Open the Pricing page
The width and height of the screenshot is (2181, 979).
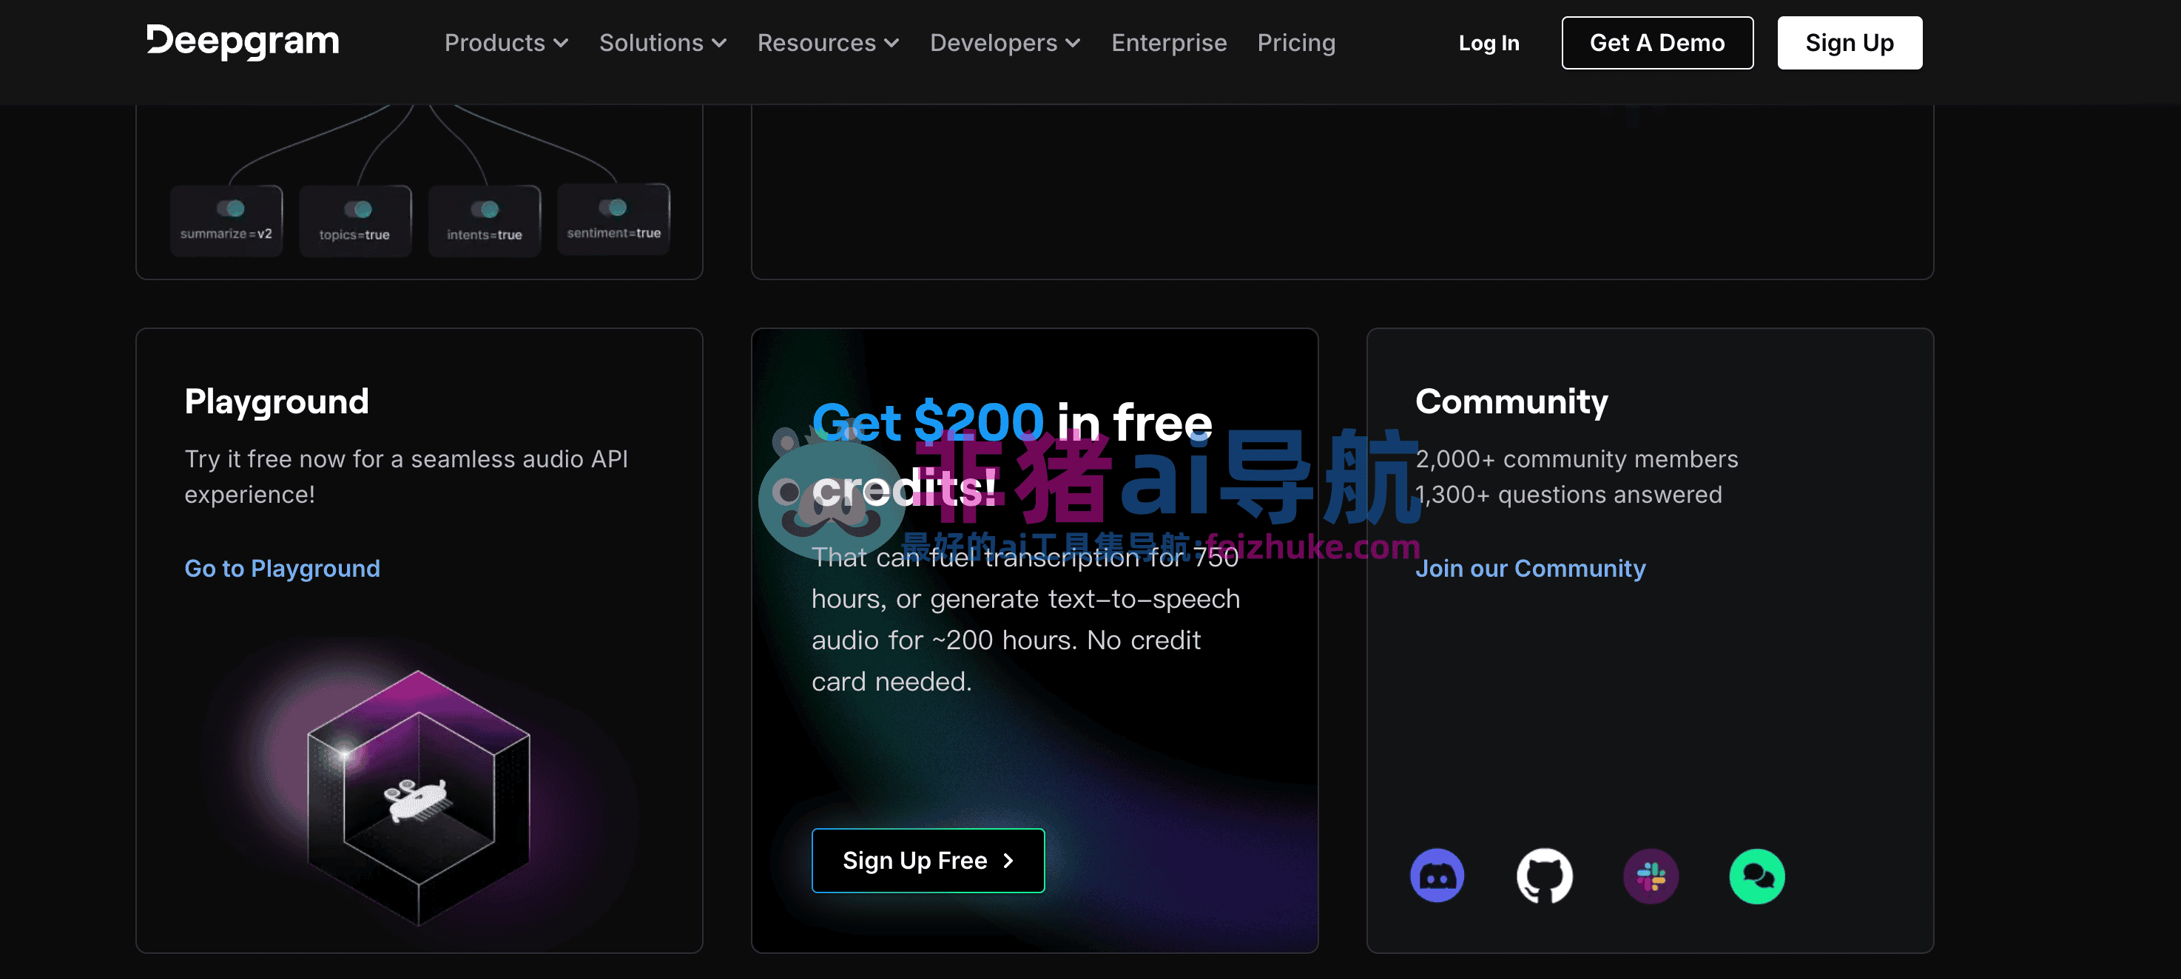1295,42
